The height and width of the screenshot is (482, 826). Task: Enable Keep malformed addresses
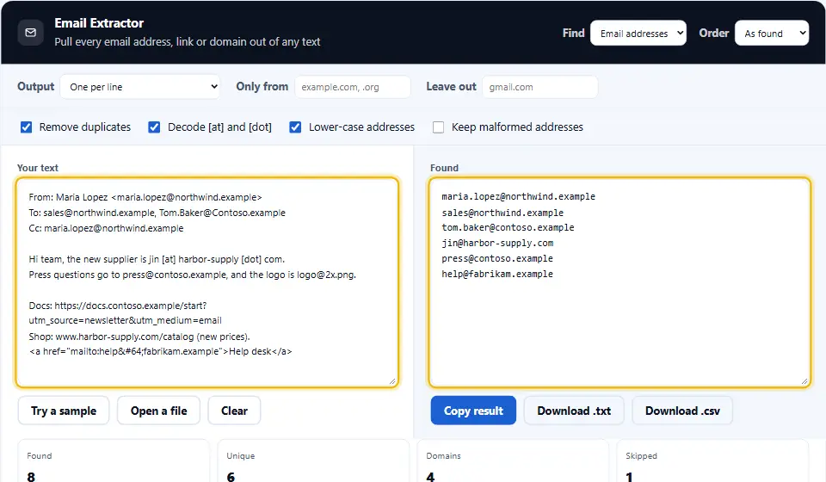pyautogui.click(x=438, y=127)
